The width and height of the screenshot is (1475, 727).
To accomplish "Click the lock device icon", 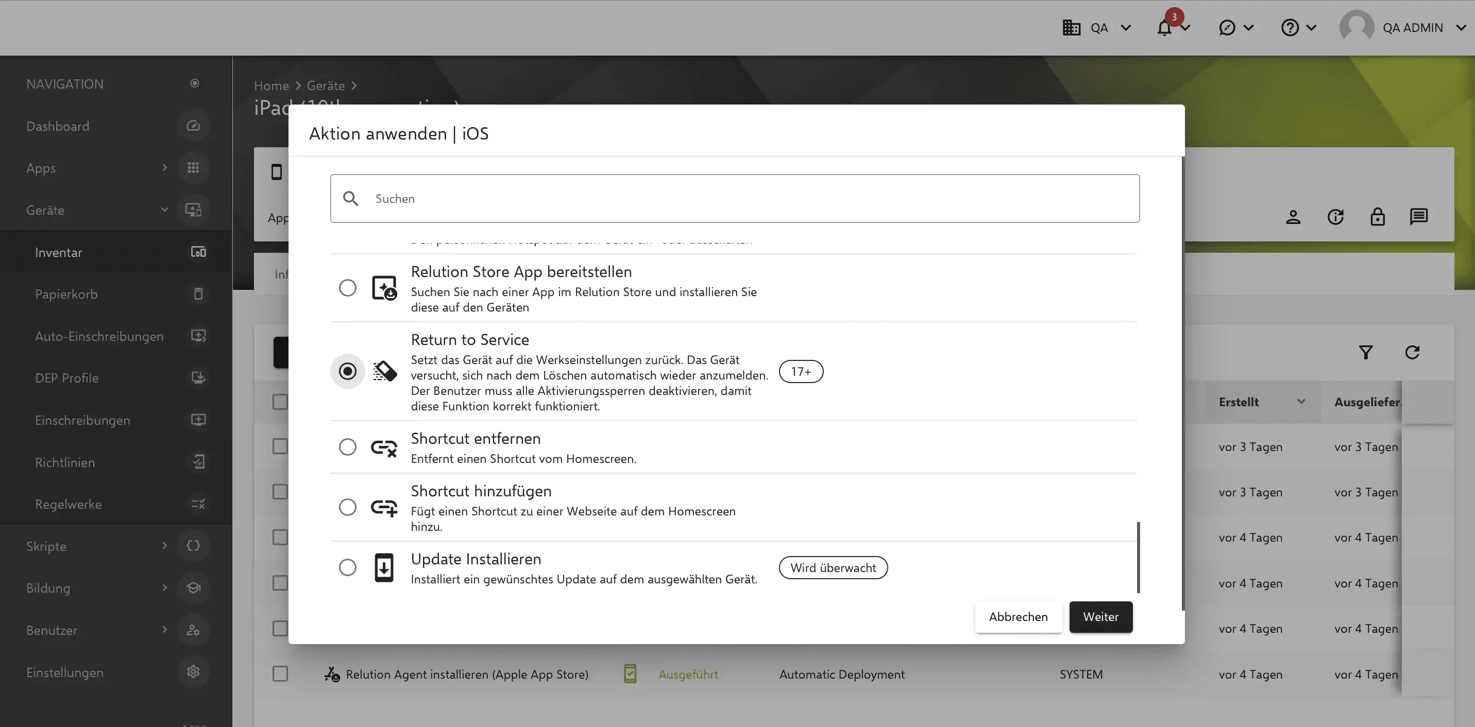I will click(x=1377, y=217).
